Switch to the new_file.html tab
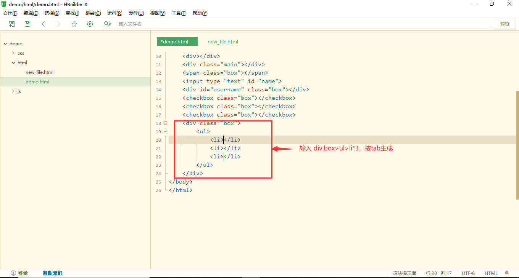Viewport: 519px width, 278px height. [x=223, y=42]
